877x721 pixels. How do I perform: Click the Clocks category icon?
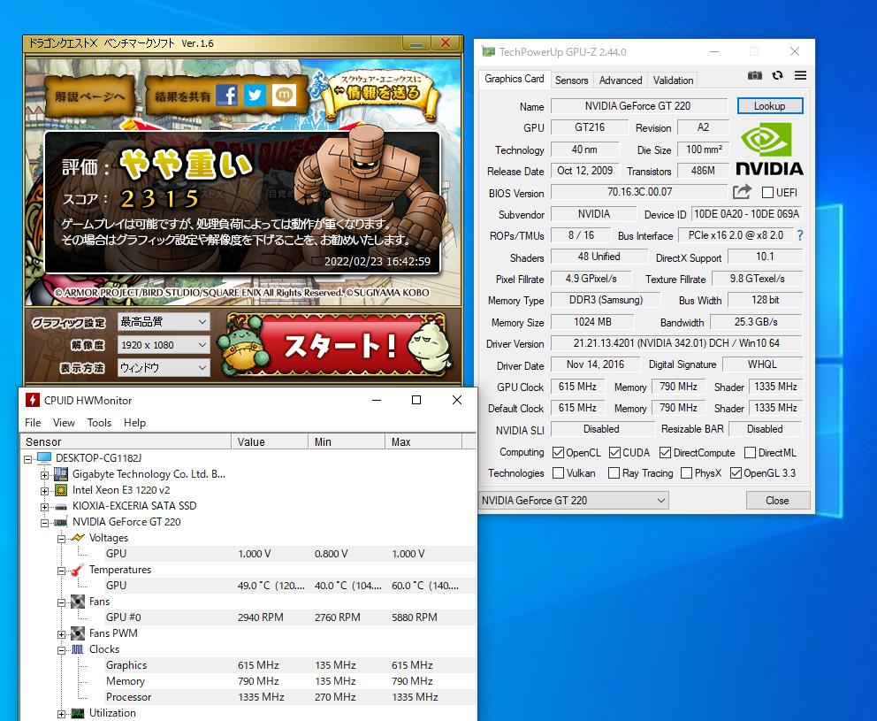(x=78, y=649)
